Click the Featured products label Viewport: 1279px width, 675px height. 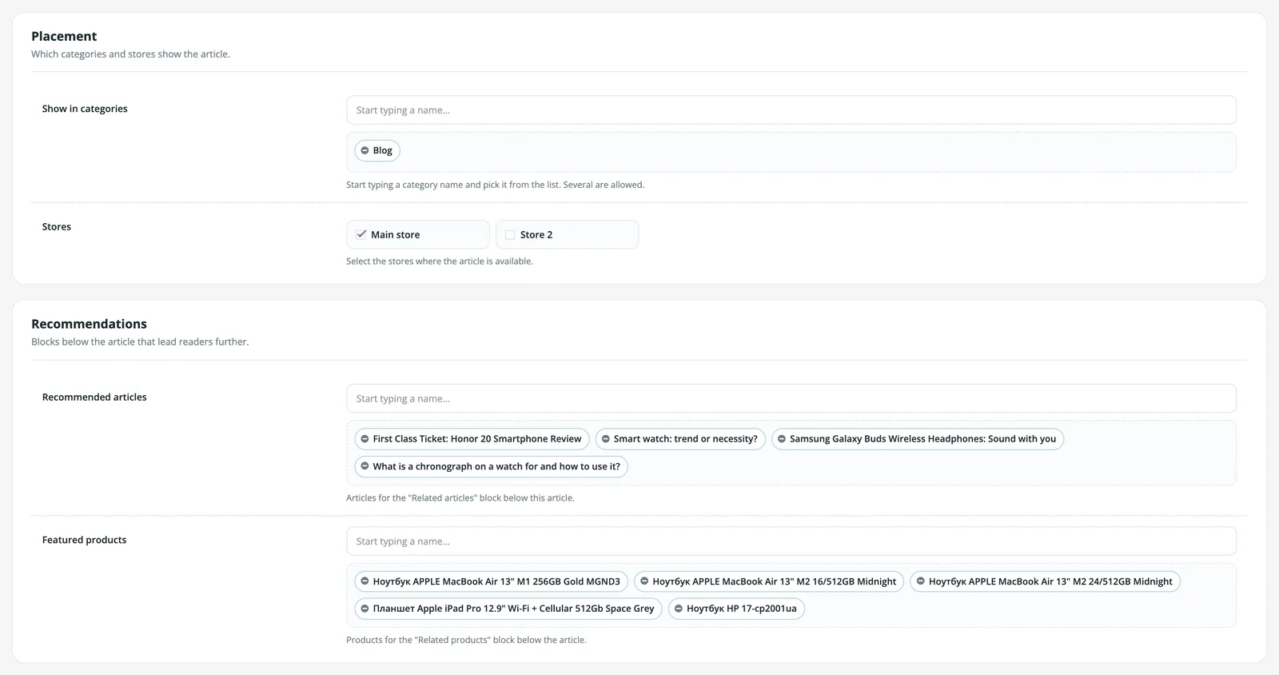(x=84, y=540)
